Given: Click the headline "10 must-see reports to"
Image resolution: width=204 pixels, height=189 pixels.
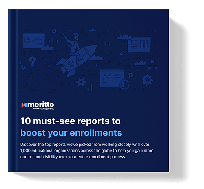Looking at the screenshot, I should click(x=71, y=121).
